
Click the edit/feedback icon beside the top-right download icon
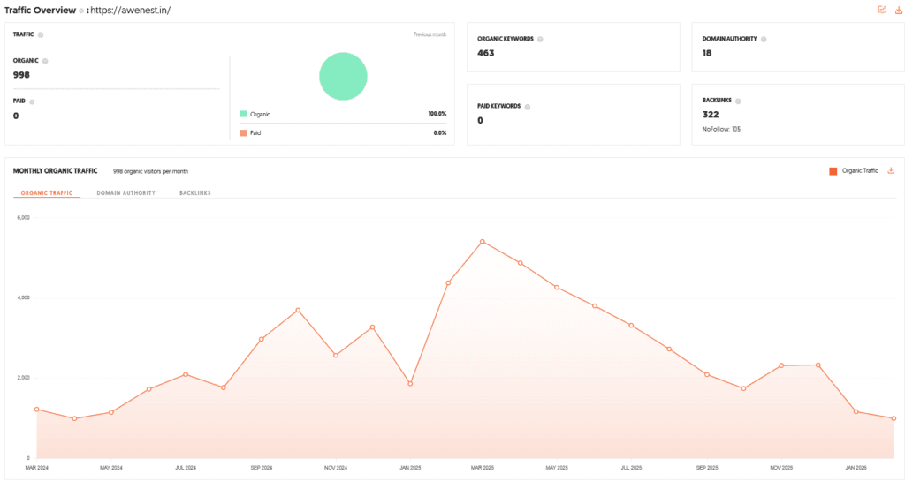click(x=882, y=10)
